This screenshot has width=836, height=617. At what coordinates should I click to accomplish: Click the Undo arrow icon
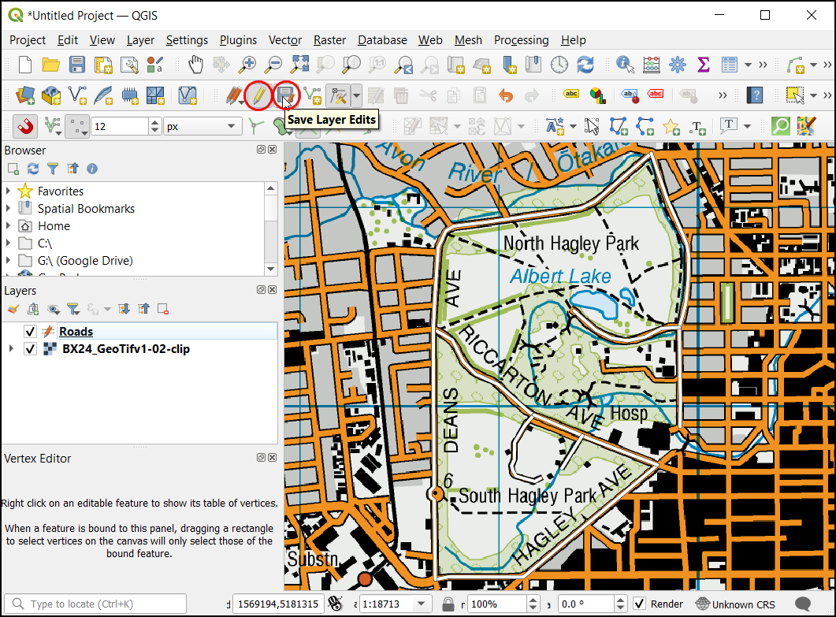tap(505, 95)
